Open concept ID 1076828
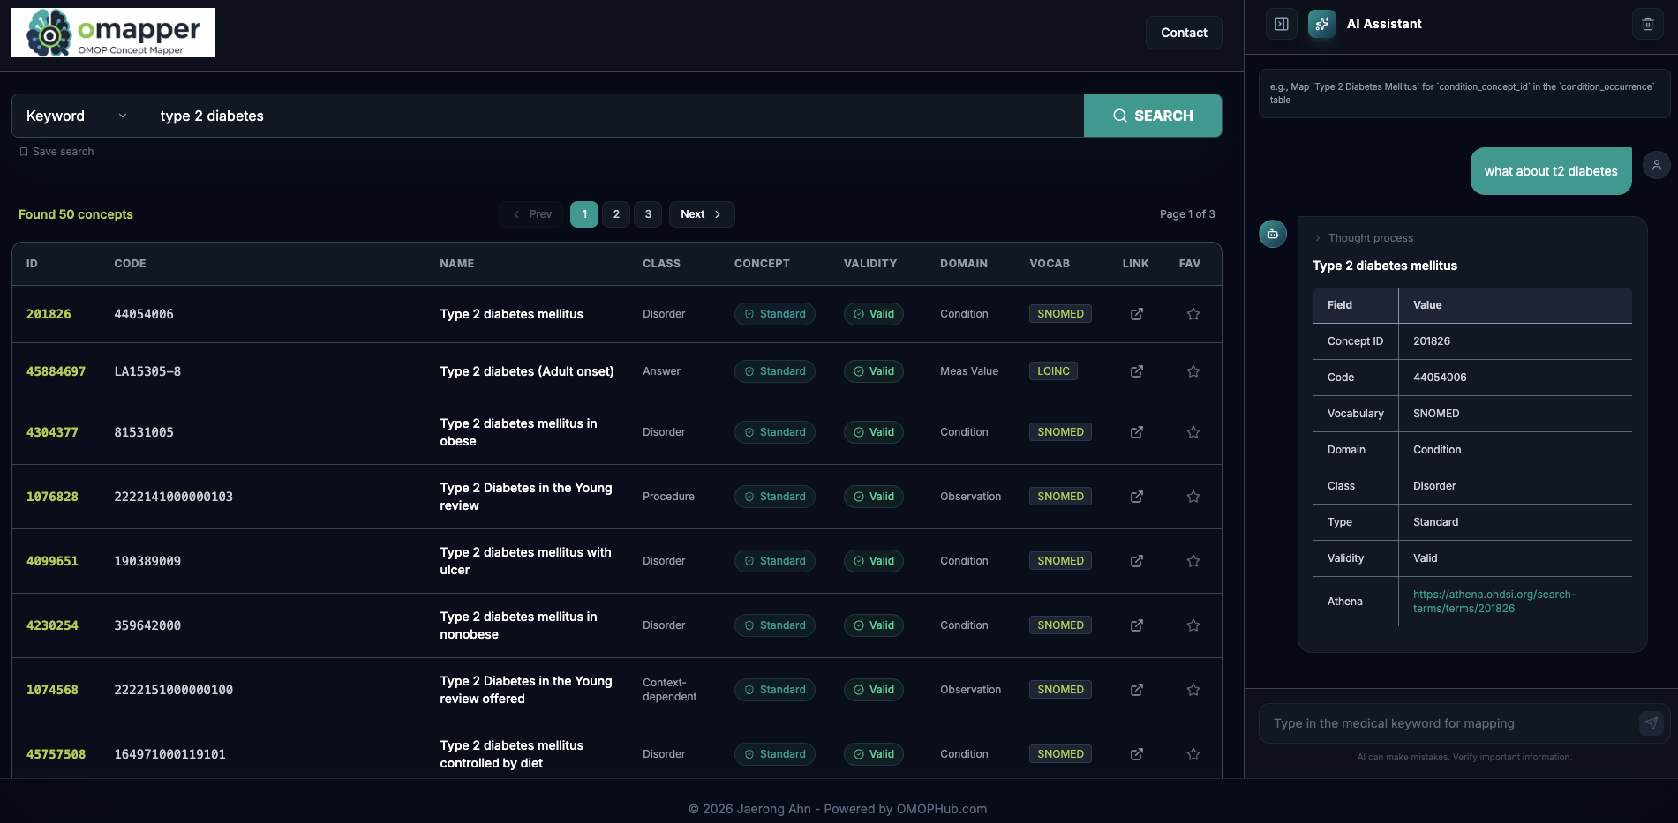This screenshot has width=1678, height=823. click(x=52, y=497)
